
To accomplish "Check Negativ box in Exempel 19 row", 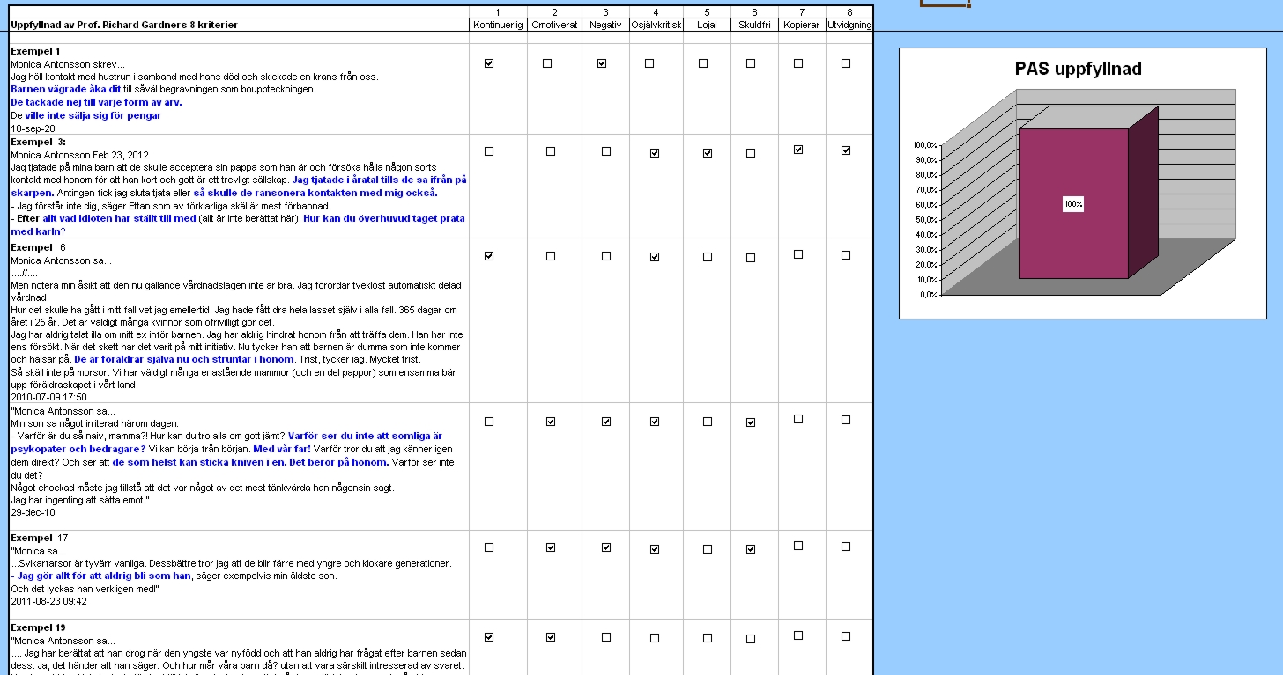I will click(605, 637).
